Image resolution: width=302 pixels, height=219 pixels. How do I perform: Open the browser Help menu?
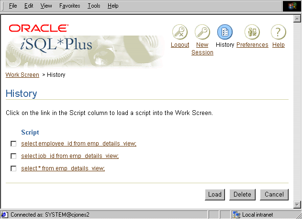click(113, 6)
